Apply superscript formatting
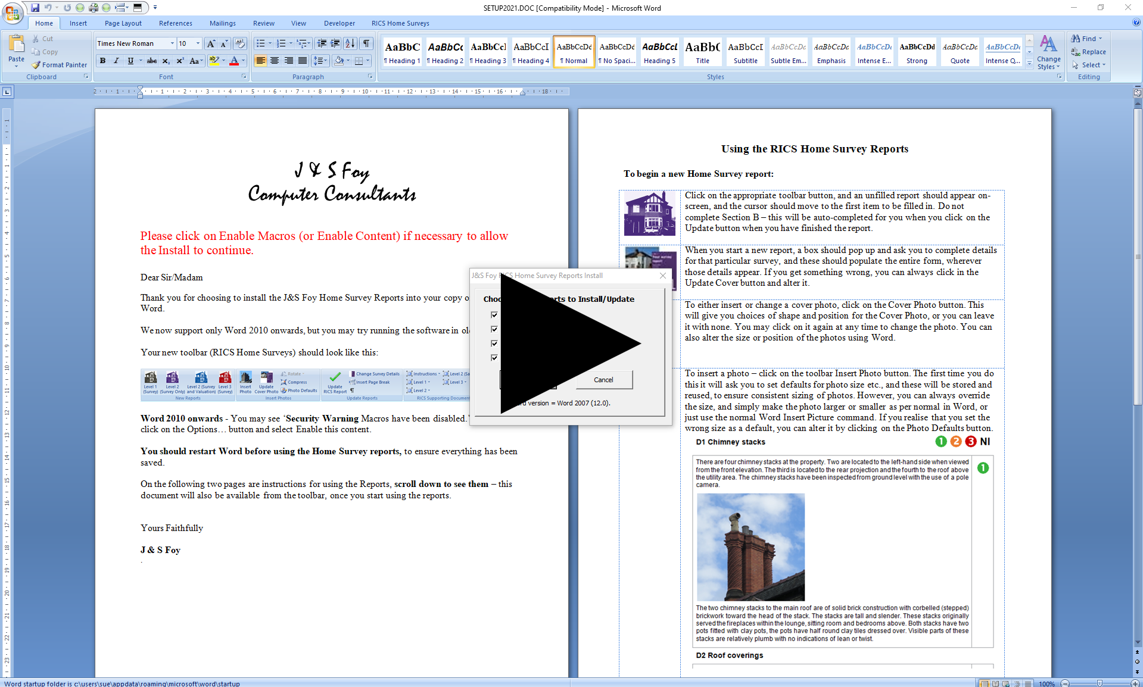The height and width of the screenshot is (687, 1143). coord(180,61)
